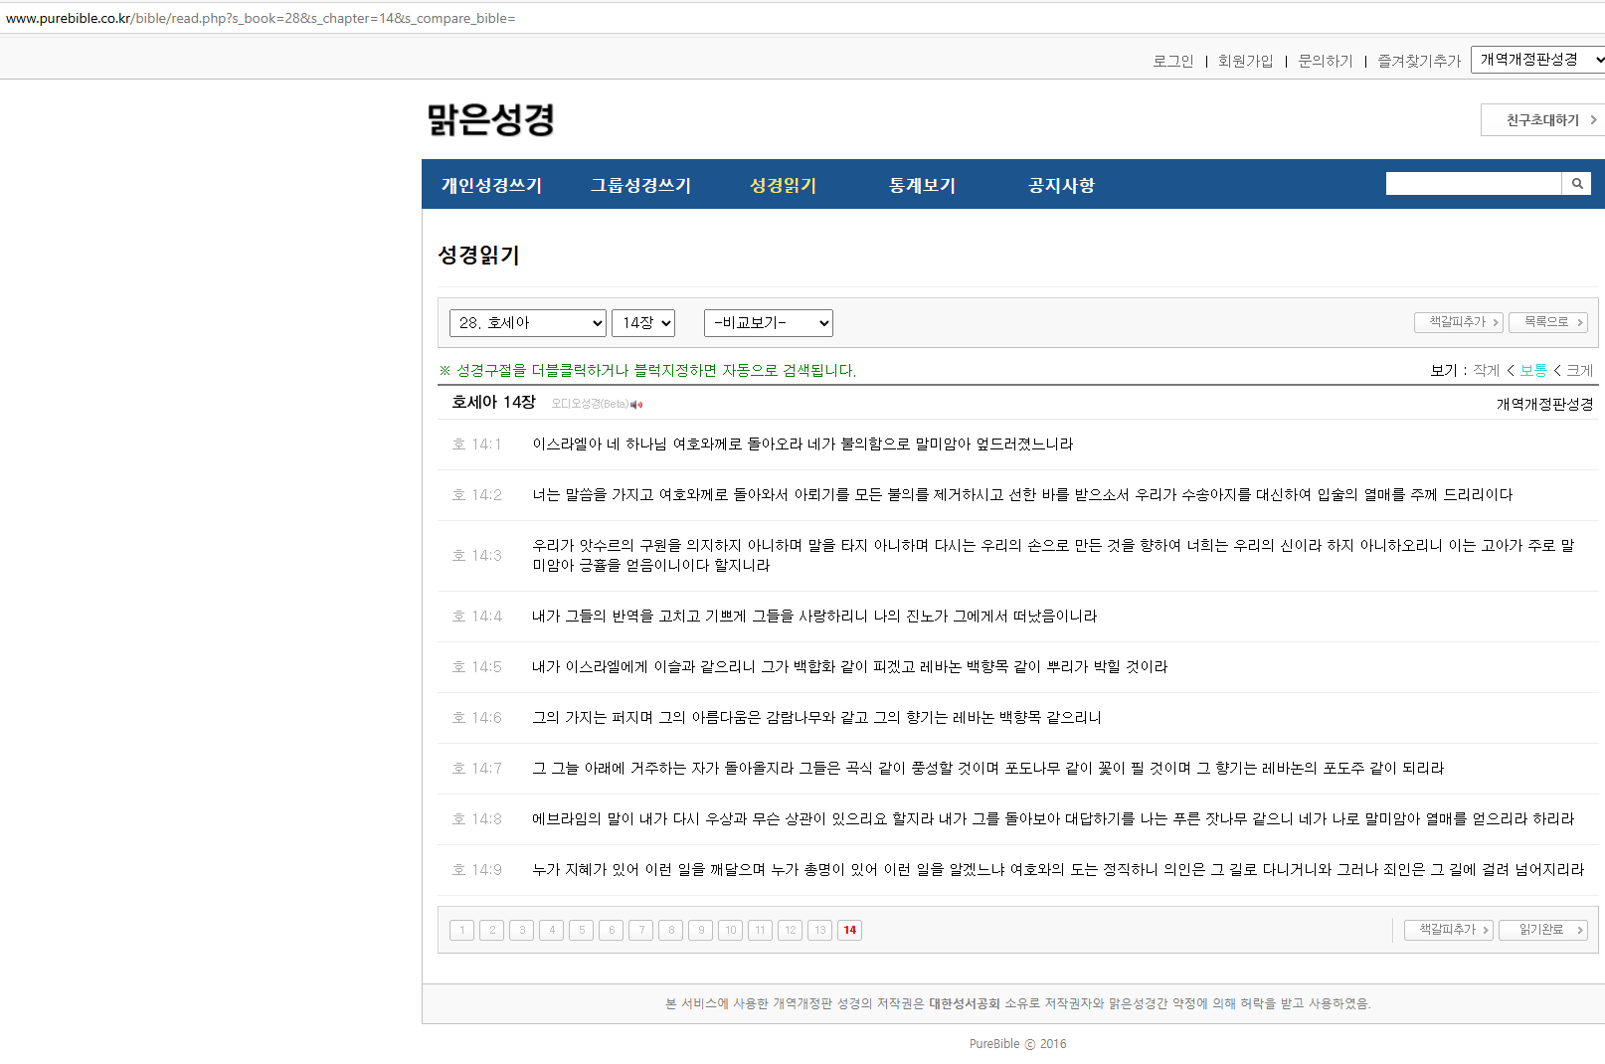Click verse reference 호 14:9
Screen dimensions: 1605x1064
click(x=477, y=870)
